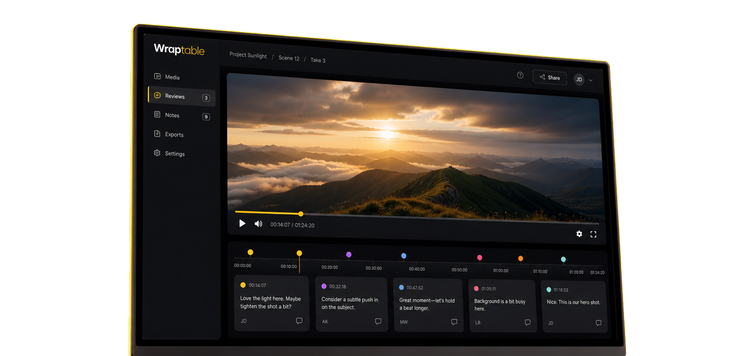Screen dimensions: 749x356
Task: Click author initials LB on comment card
Action: coord(478,323)
